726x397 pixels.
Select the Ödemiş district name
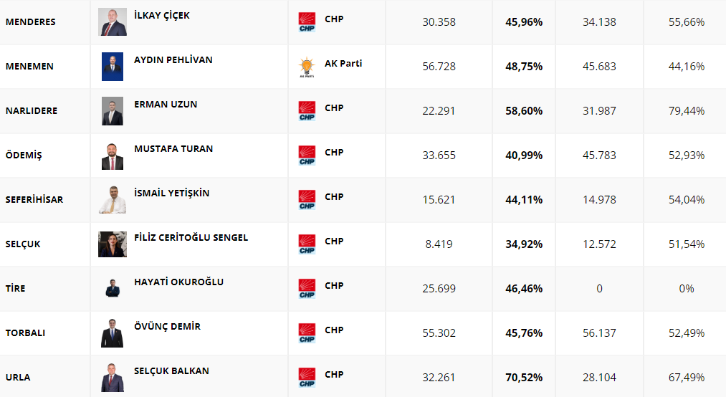(24, 156)
